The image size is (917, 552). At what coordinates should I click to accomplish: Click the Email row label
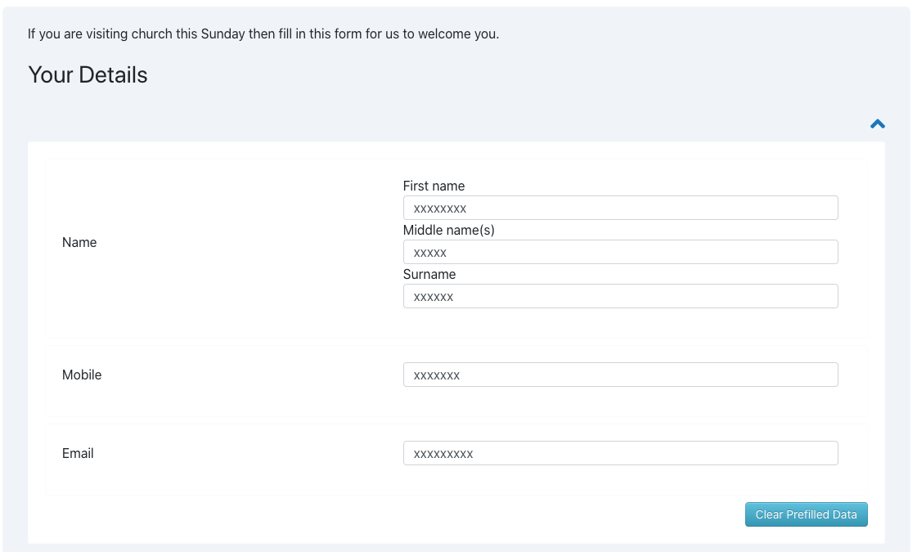pyautogui.click(x=78, y=453)
